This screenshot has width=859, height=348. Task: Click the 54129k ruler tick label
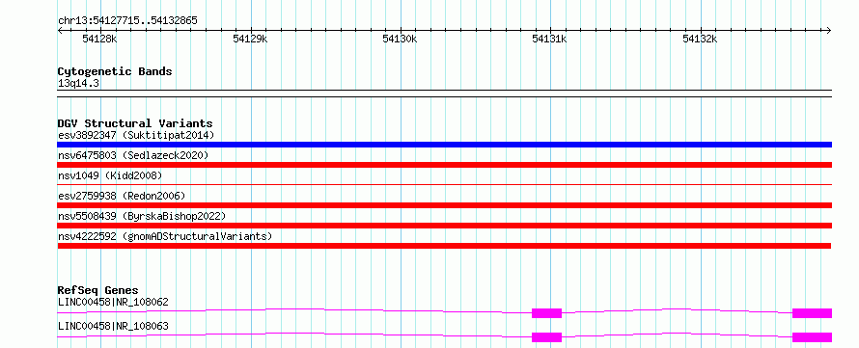(250, 39)
